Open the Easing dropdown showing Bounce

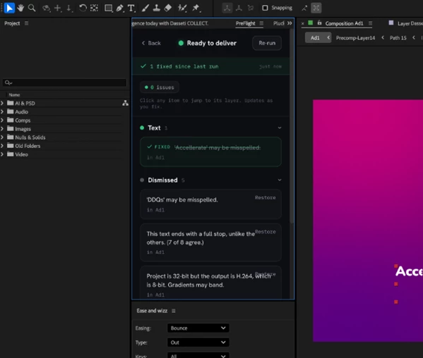point(198,328)
